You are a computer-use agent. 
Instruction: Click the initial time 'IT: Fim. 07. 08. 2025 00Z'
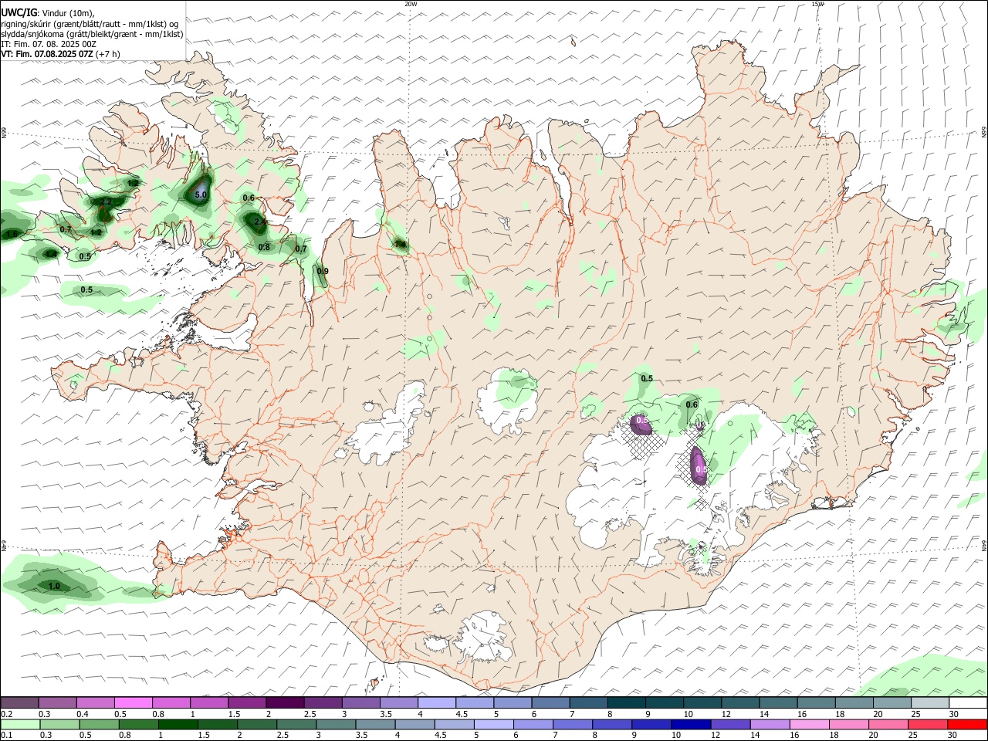49,45
